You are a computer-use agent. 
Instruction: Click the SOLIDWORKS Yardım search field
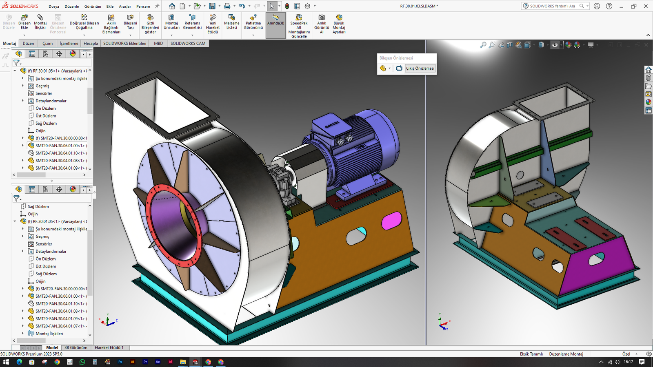[x=553, y=6]
